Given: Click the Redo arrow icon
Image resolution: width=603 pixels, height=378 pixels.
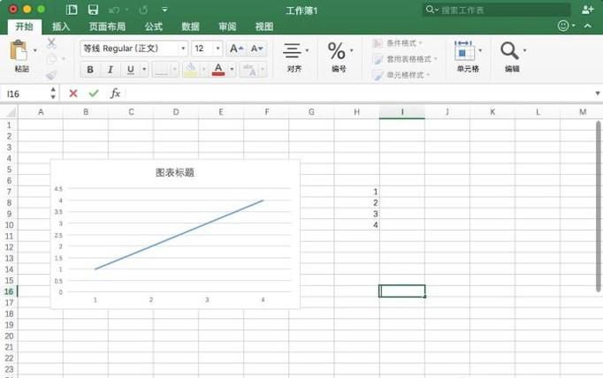Looking at the screenshot, I should point(143,10).
